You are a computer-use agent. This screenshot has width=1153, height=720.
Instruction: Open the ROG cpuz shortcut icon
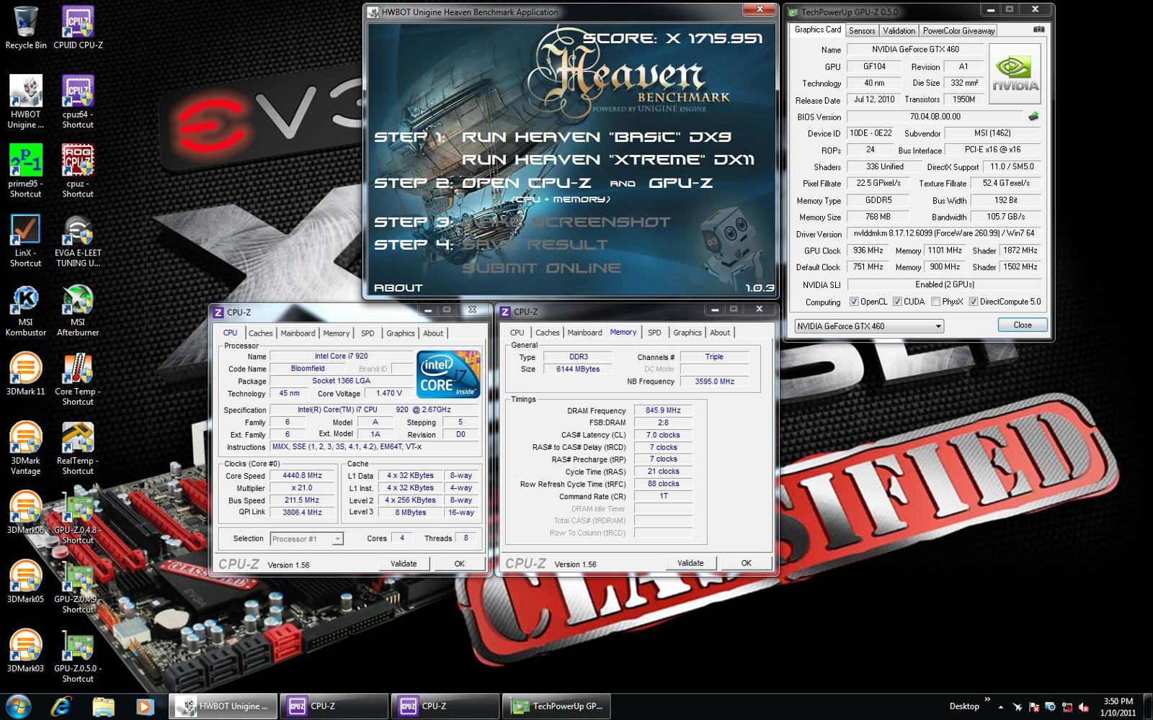78,171
